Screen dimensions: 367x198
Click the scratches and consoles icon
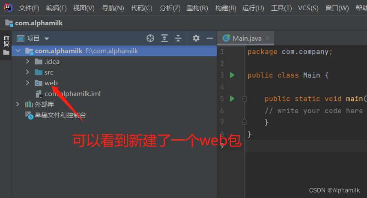(x=29, y=115)
